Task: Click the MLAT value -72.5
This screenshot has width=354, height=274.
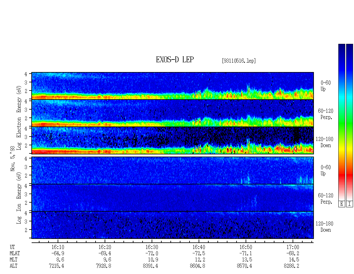Action: (x=199, y=253)
